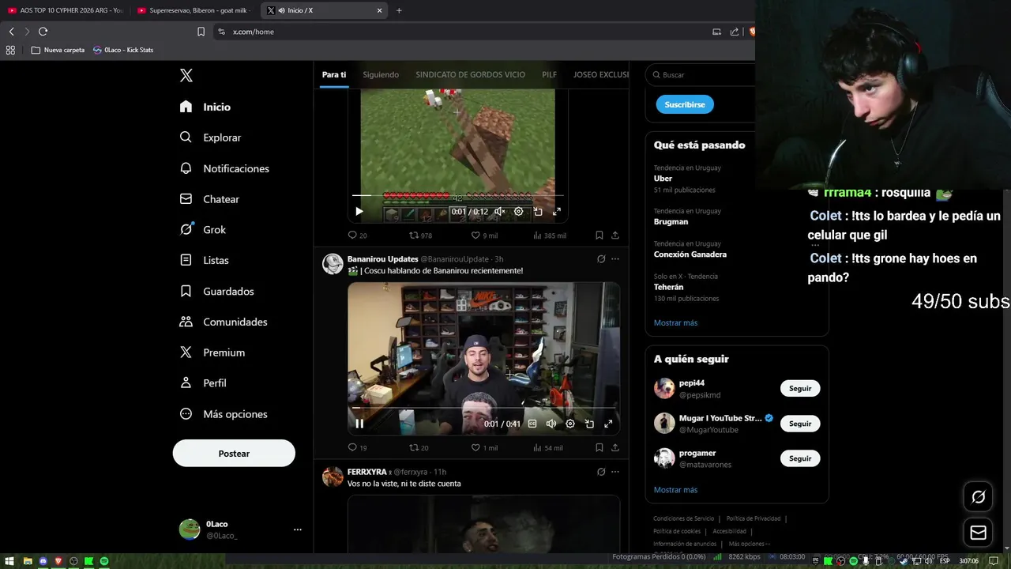Reply to the post with 19 comments
1011x569 pixels.
[358, 447]
